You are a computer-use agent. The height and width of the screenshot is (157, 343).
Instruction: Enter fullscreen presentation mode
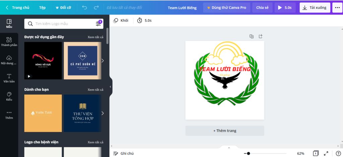[x=326, y=154]
